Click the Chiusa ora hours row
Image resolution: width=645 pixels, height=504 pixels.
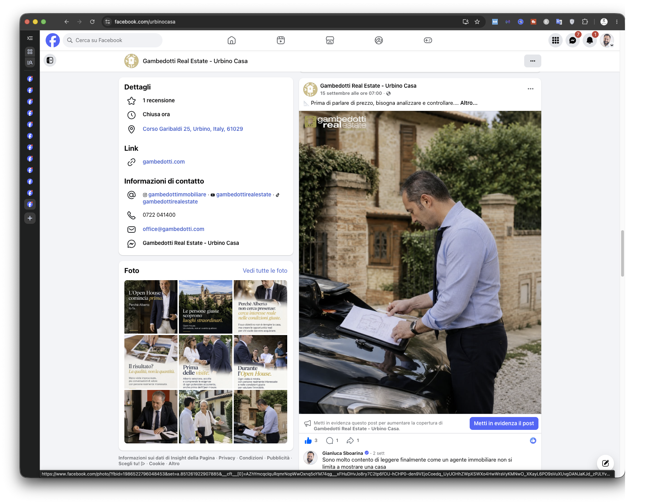tap(156, 114)
